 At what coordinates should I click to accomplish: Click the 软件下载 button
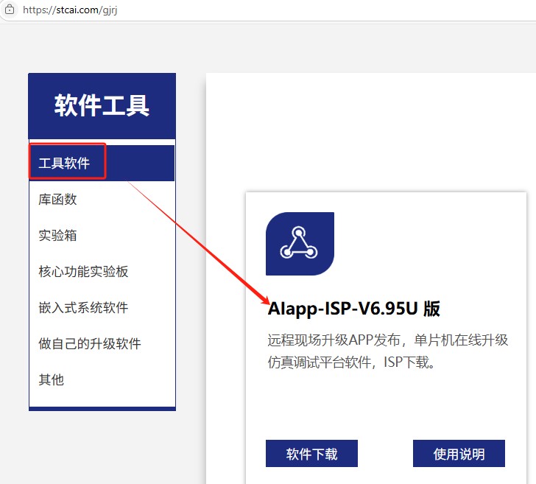point(311,454)
